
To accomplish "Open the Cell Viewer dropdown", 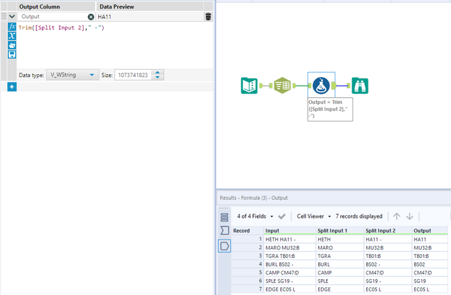I will (313, 216).
